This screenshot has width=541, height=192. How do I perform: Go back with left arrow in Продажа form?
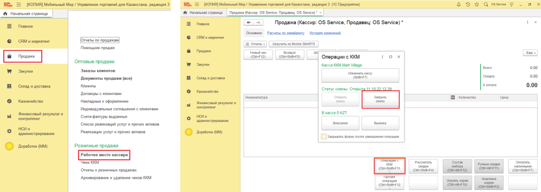tap(248, 22)
